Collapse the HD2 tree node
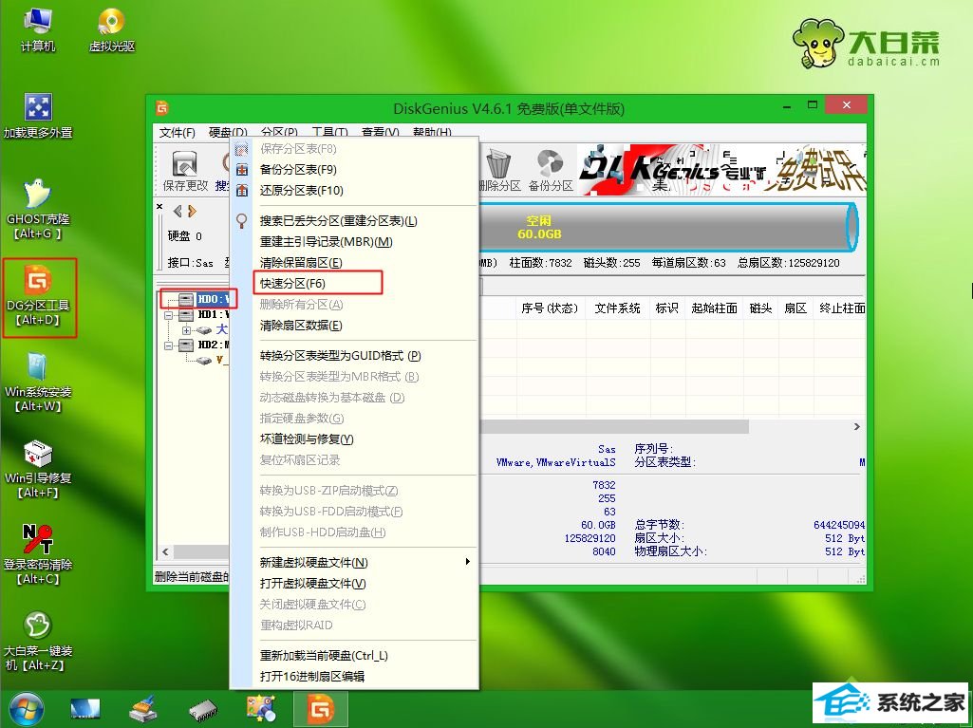 point(168,345)
